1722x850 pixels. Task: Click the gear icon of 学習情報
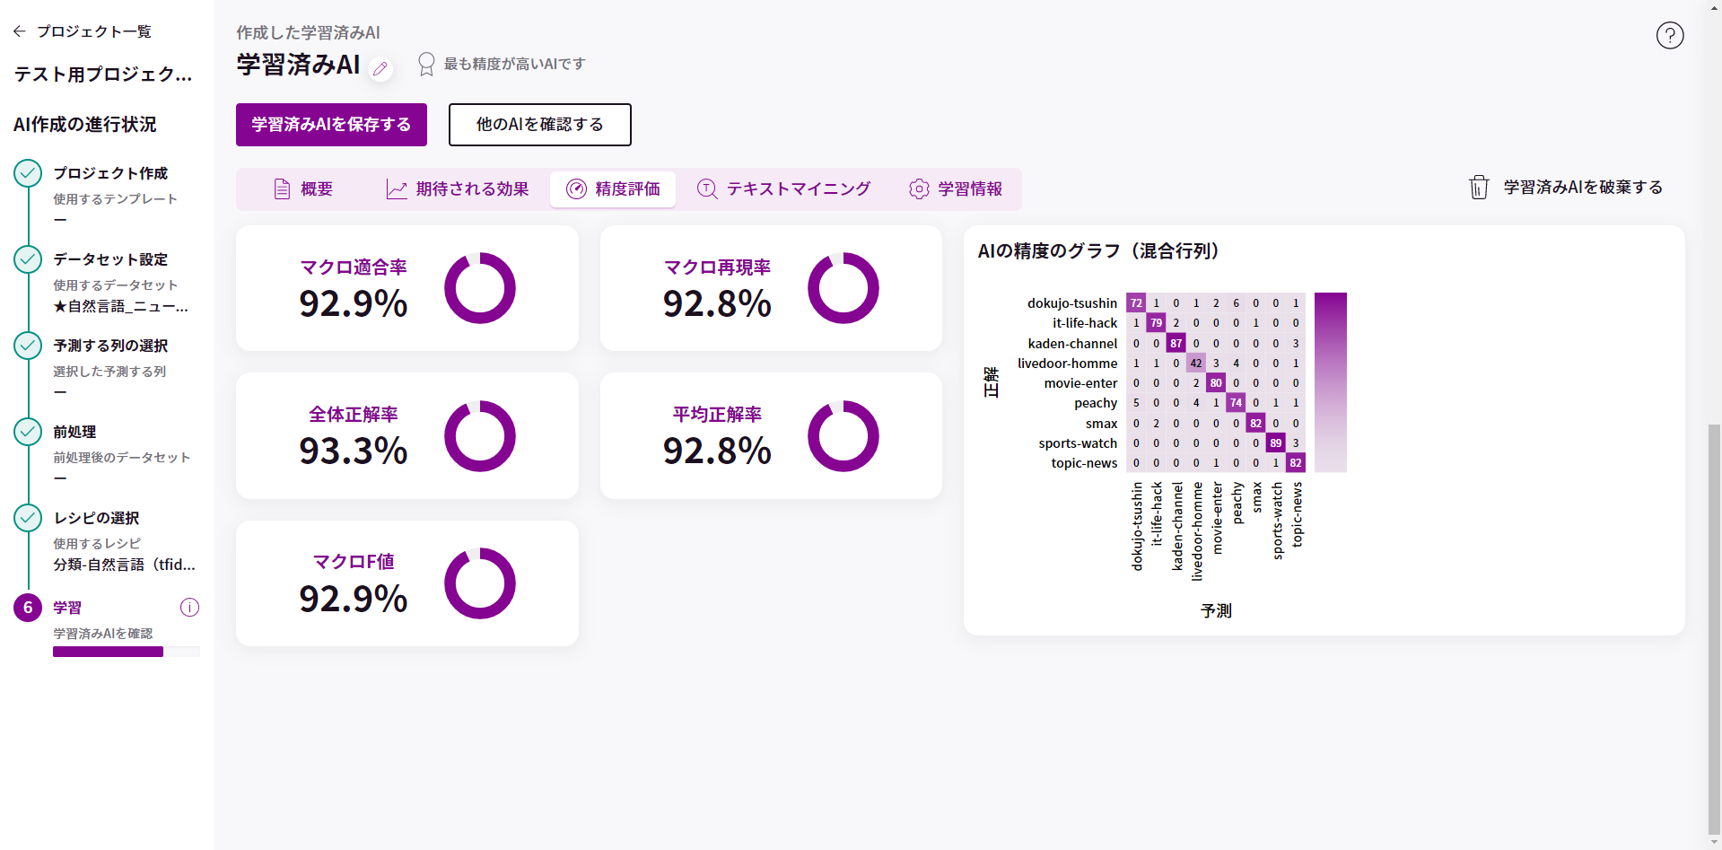point(919,188)
